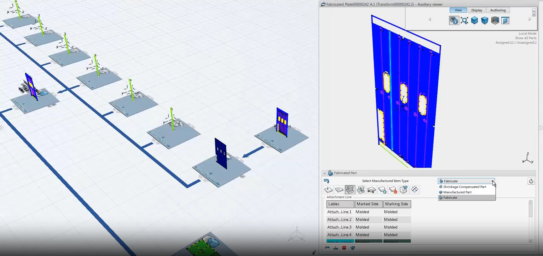Click the plane-in-window view icon

(505, 20)
